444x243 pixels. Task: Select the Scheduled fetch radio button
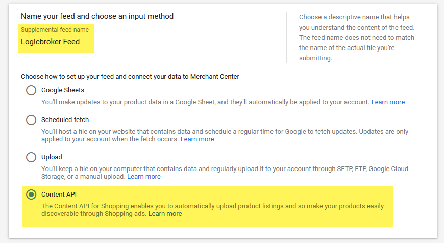31,120
